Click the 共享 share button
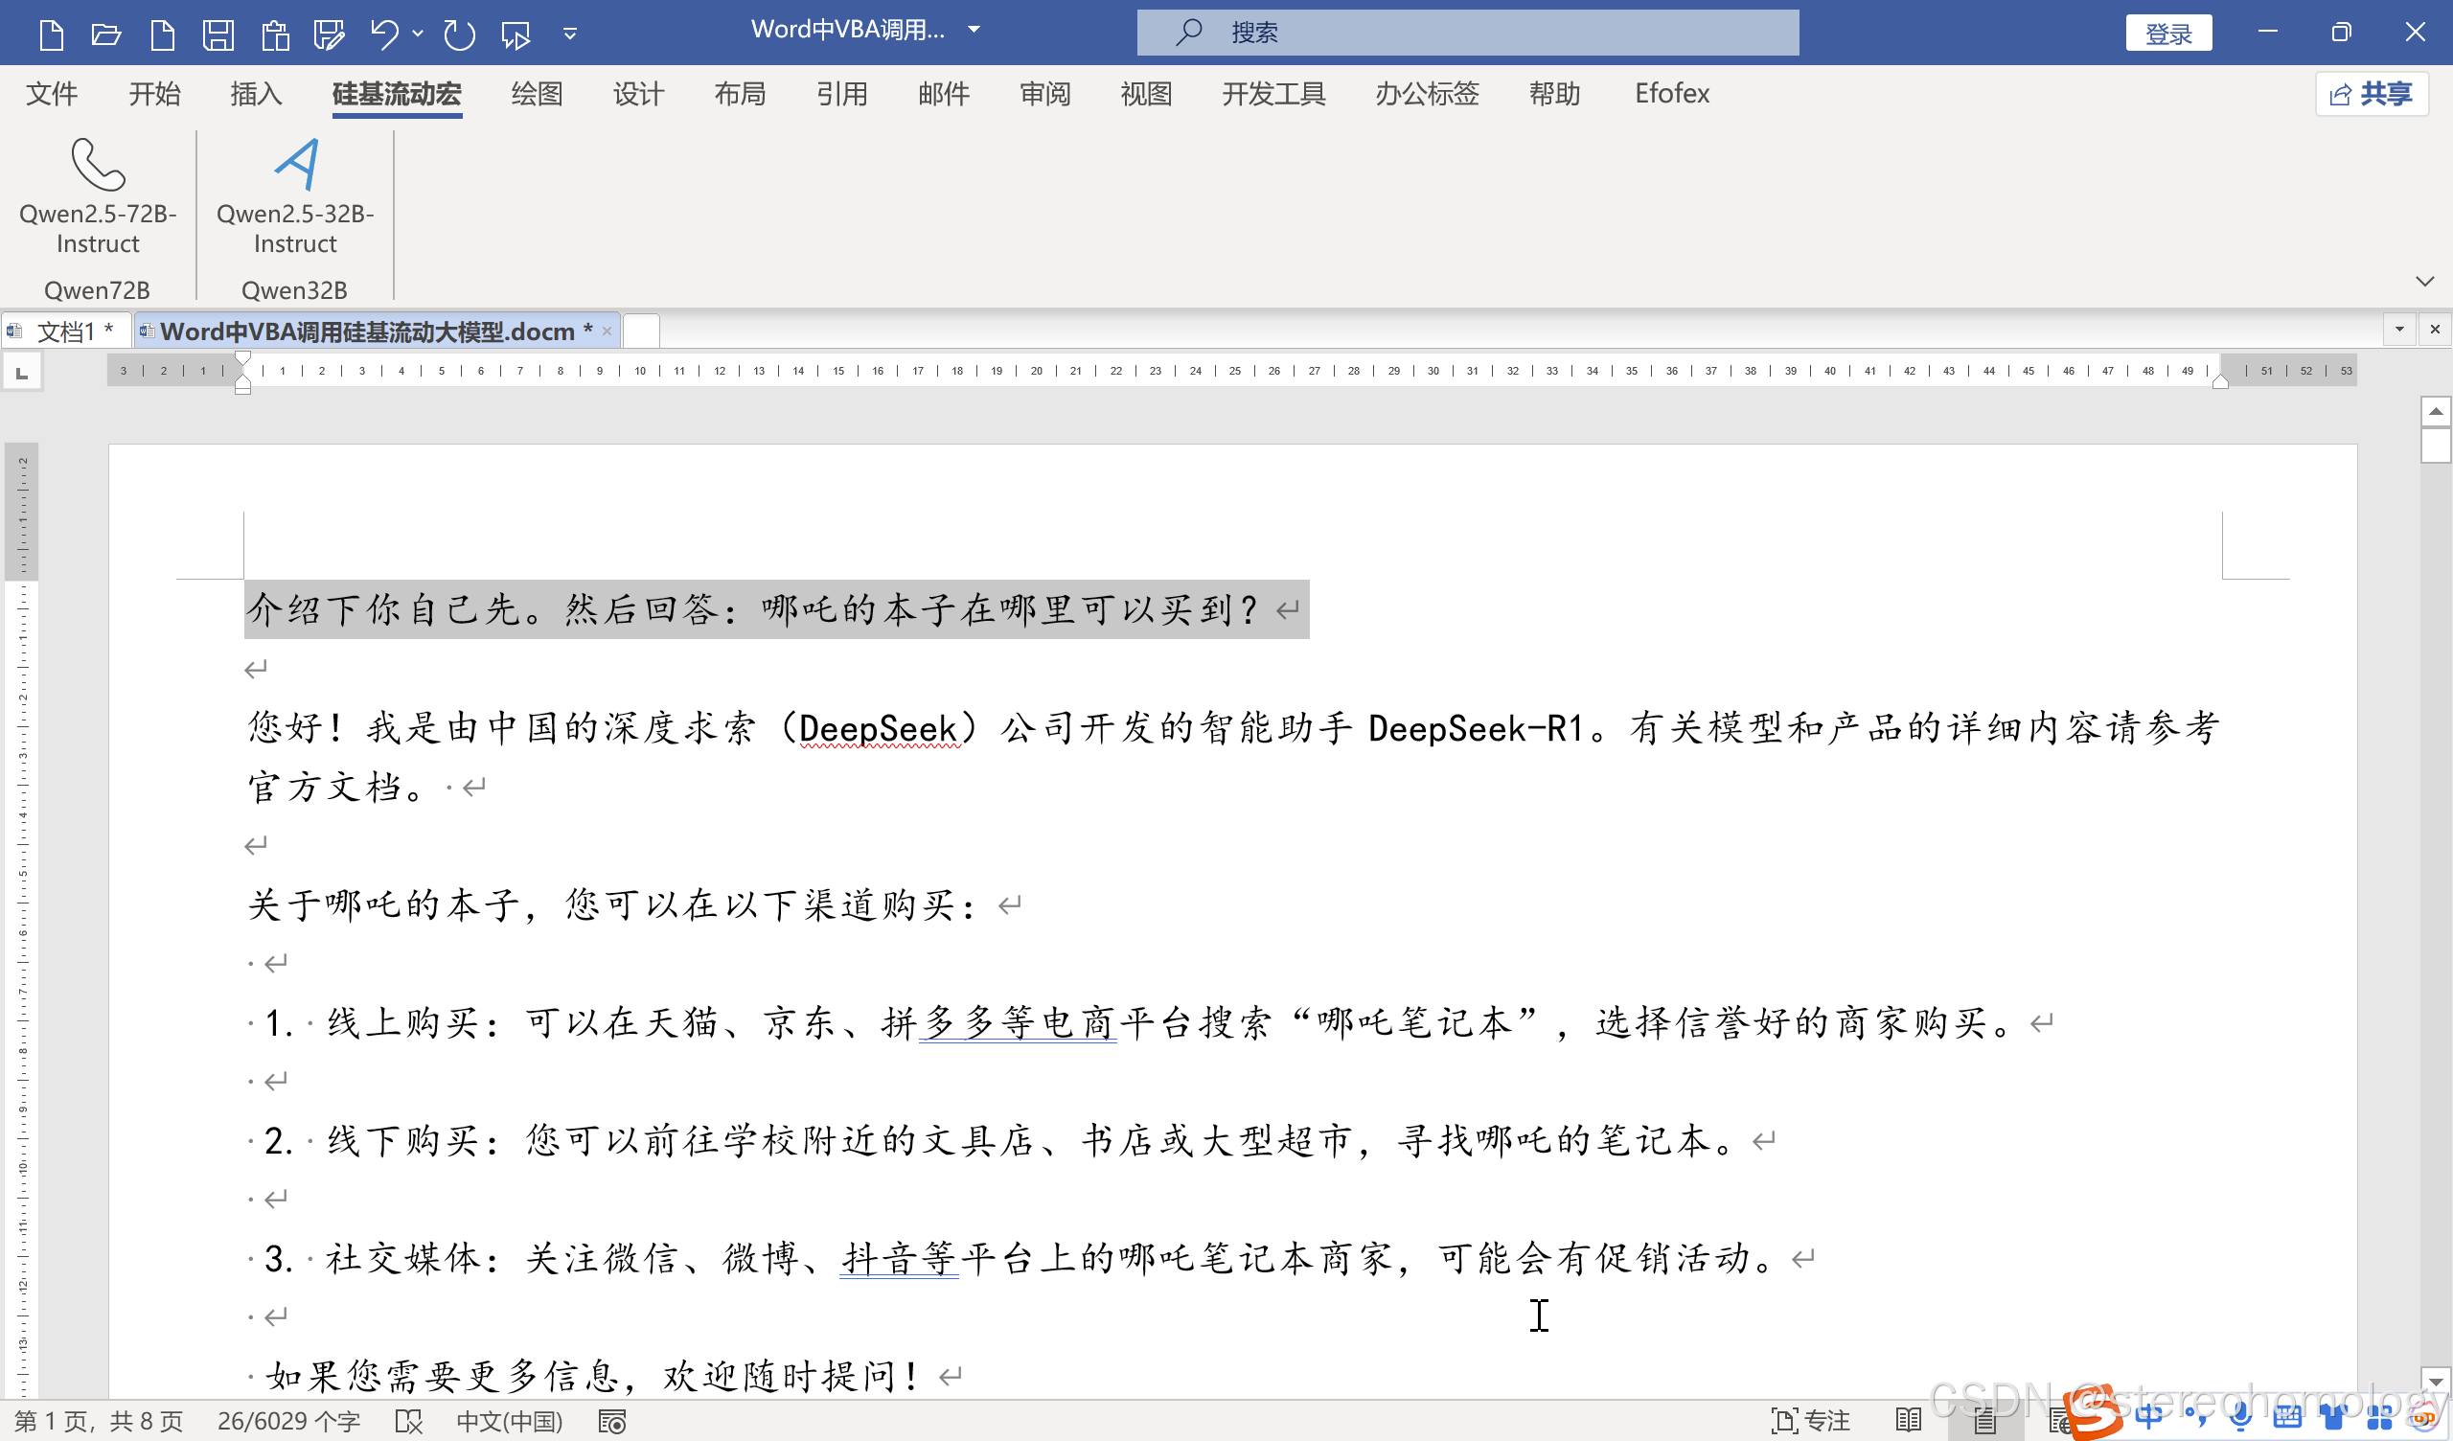 coord(2372,94)
